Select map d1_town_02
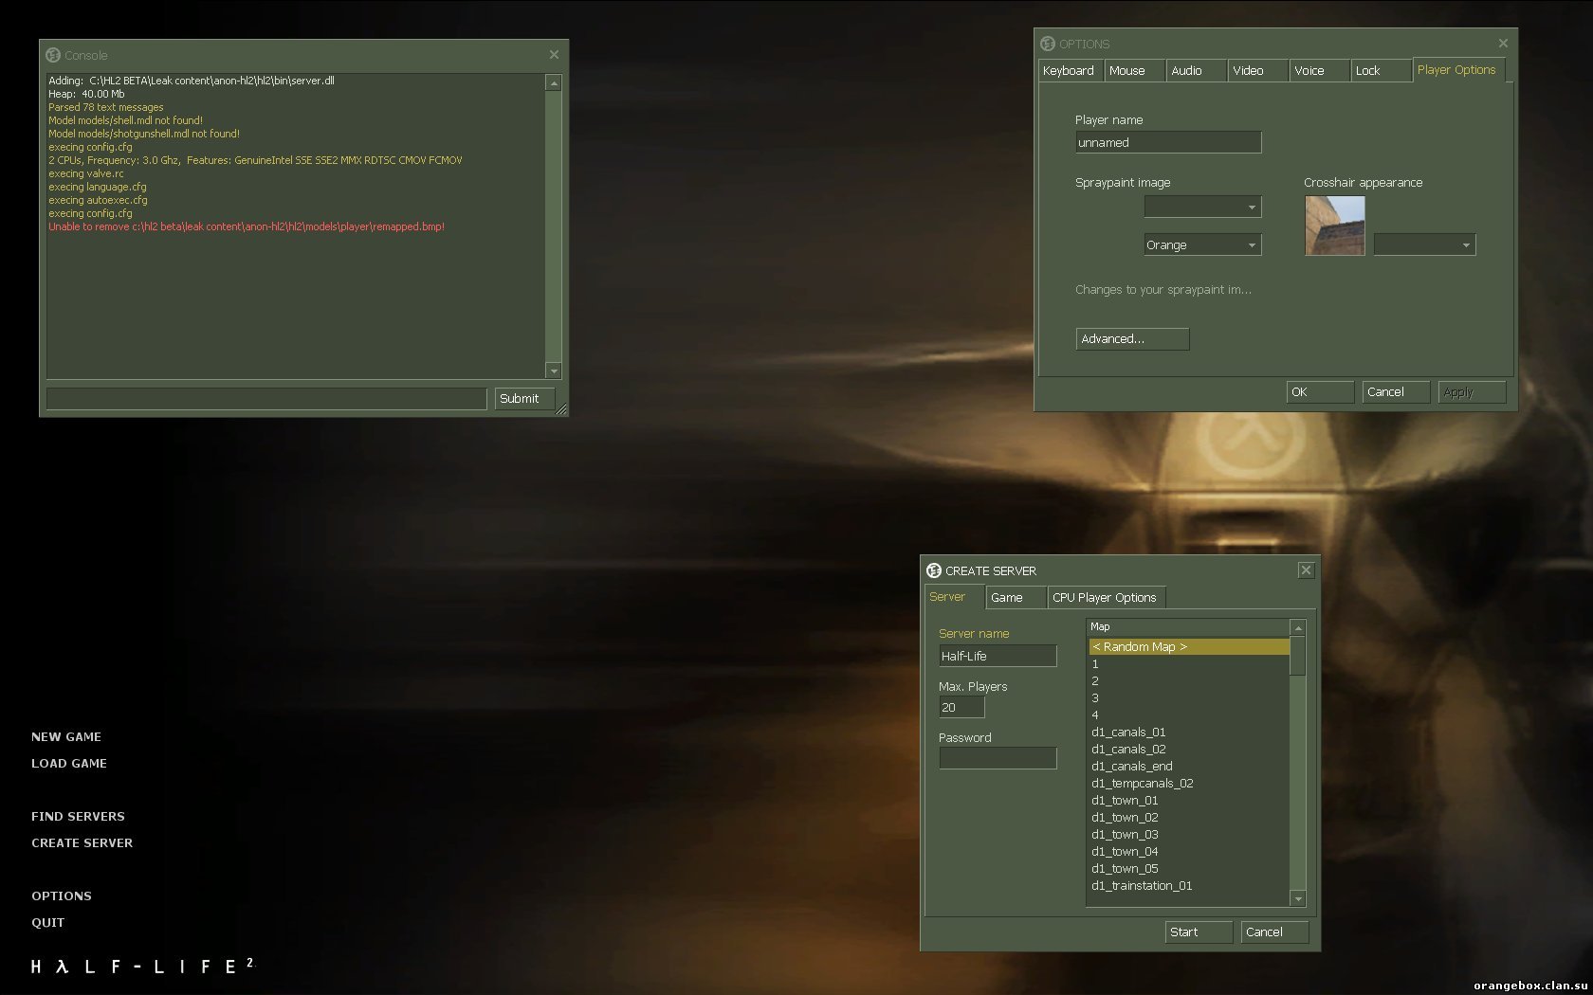Screen dimensions: 1593x995 (1189, 818)
